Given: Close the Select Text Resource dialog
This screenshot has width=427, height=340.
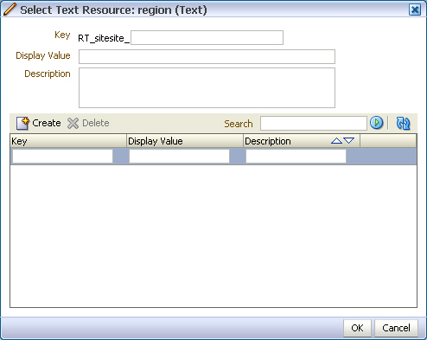Looking at the screenshot, I should (x=415, y=10).
